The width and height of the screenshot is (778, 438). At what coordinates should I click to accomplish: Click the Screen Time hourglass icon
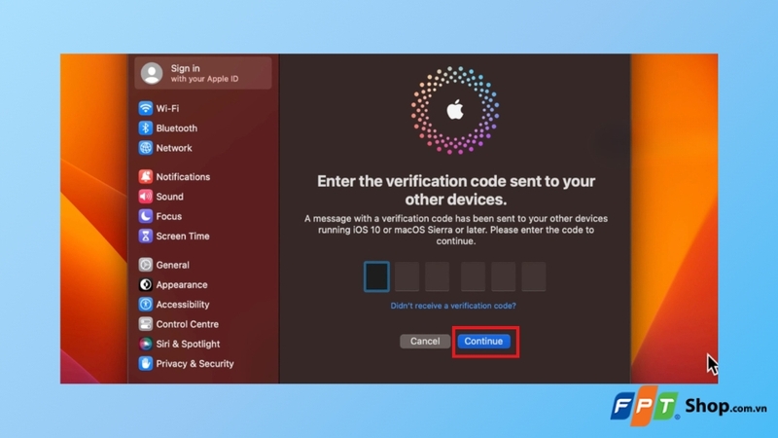[x=145, y=237]
